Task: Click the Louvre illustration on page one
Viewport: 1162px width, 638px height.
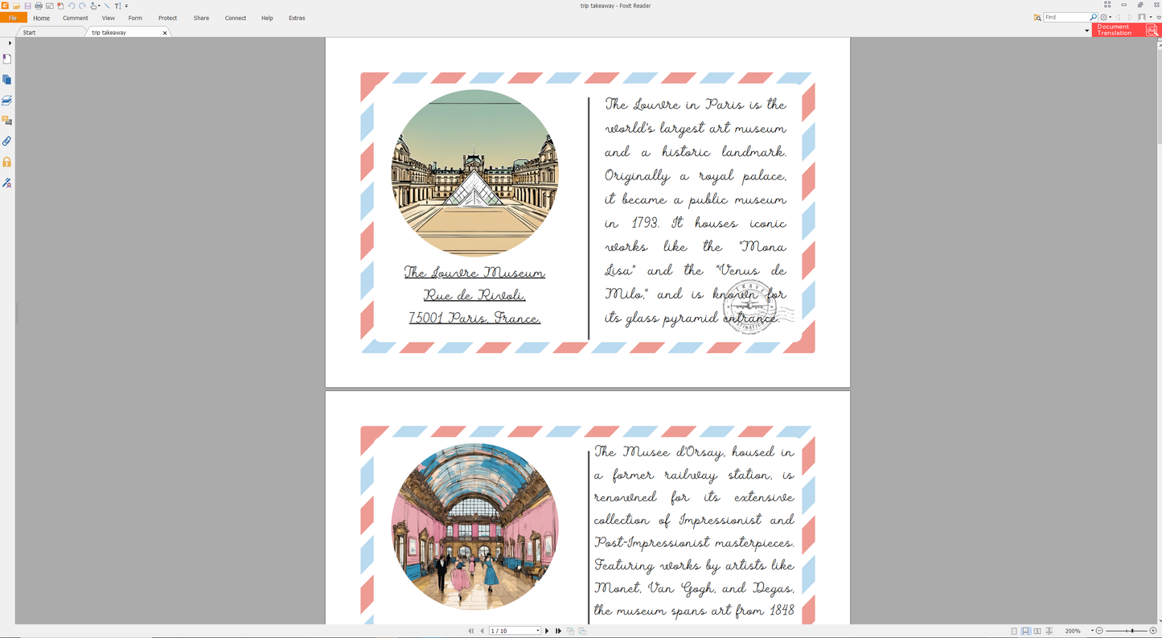Action: point(474,173)
